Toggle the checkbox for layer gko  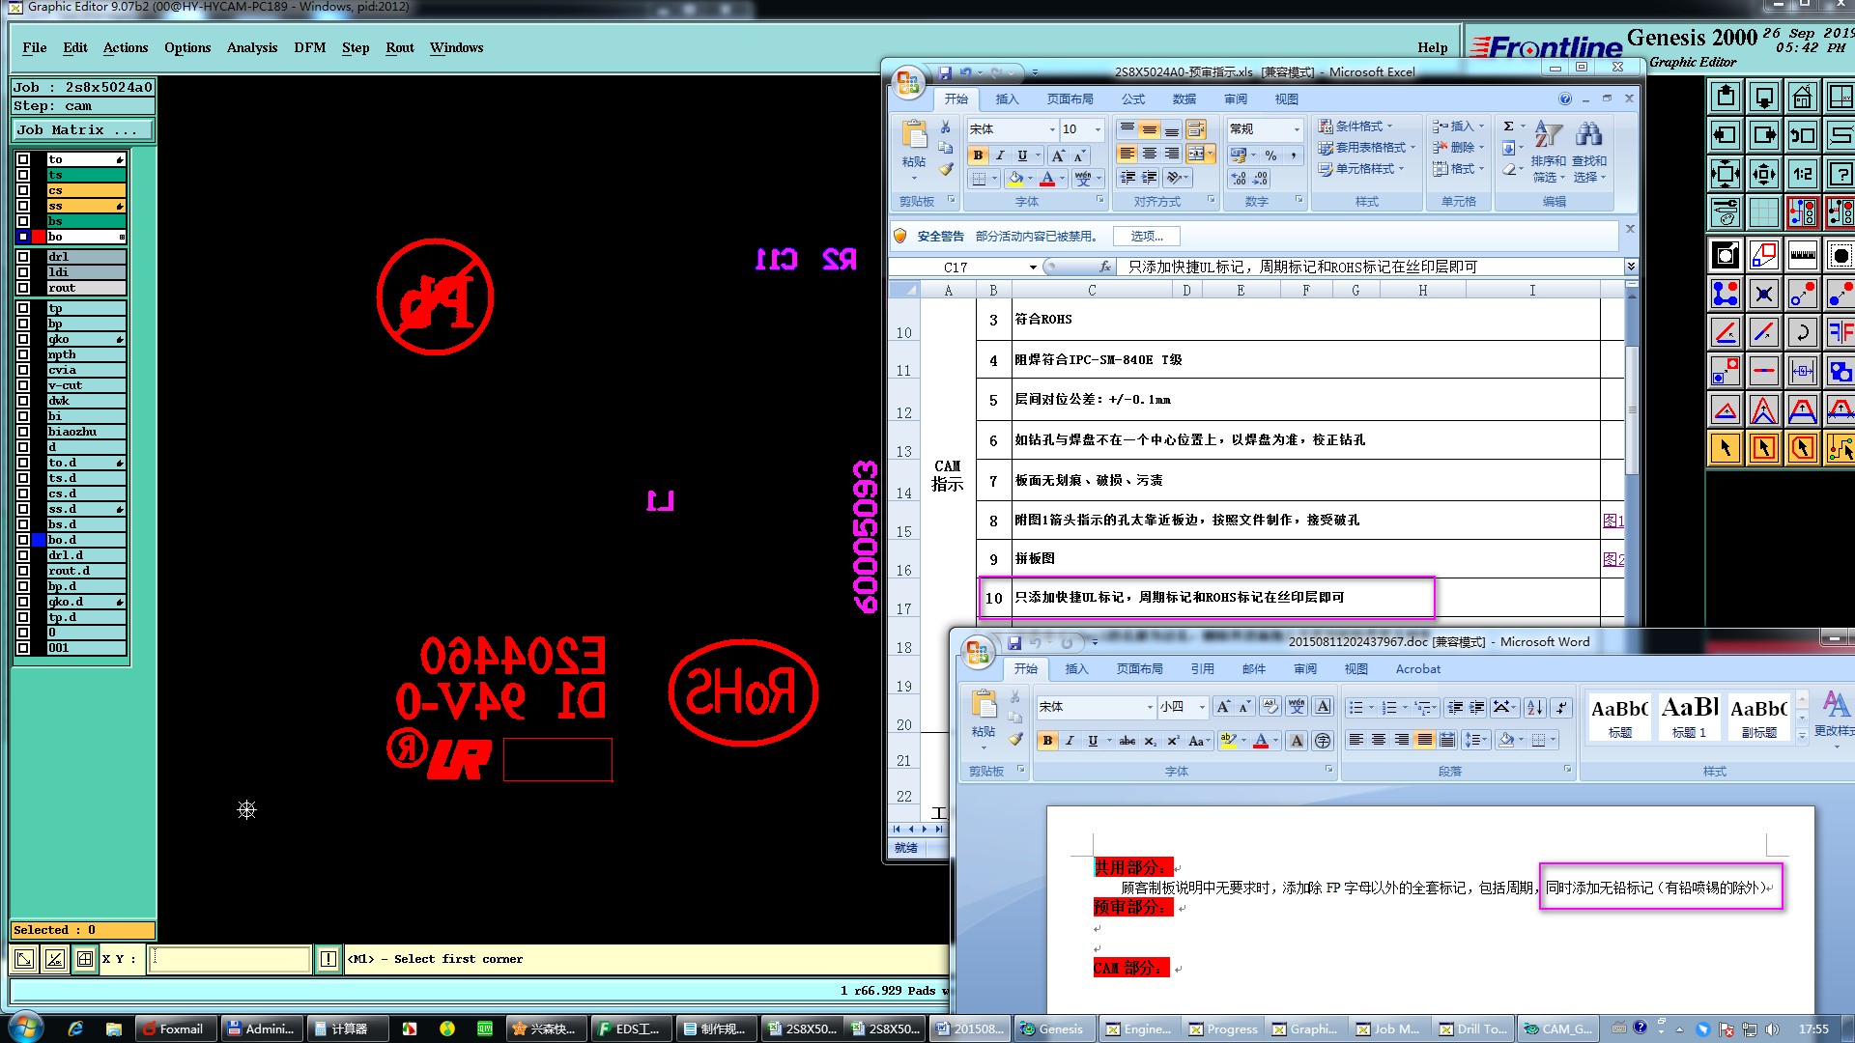[23, 339]
